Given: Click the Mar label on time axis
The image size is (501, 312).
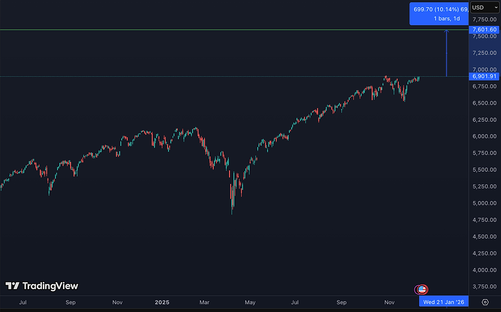Looking at the screenshot, I should coord(204,302).
